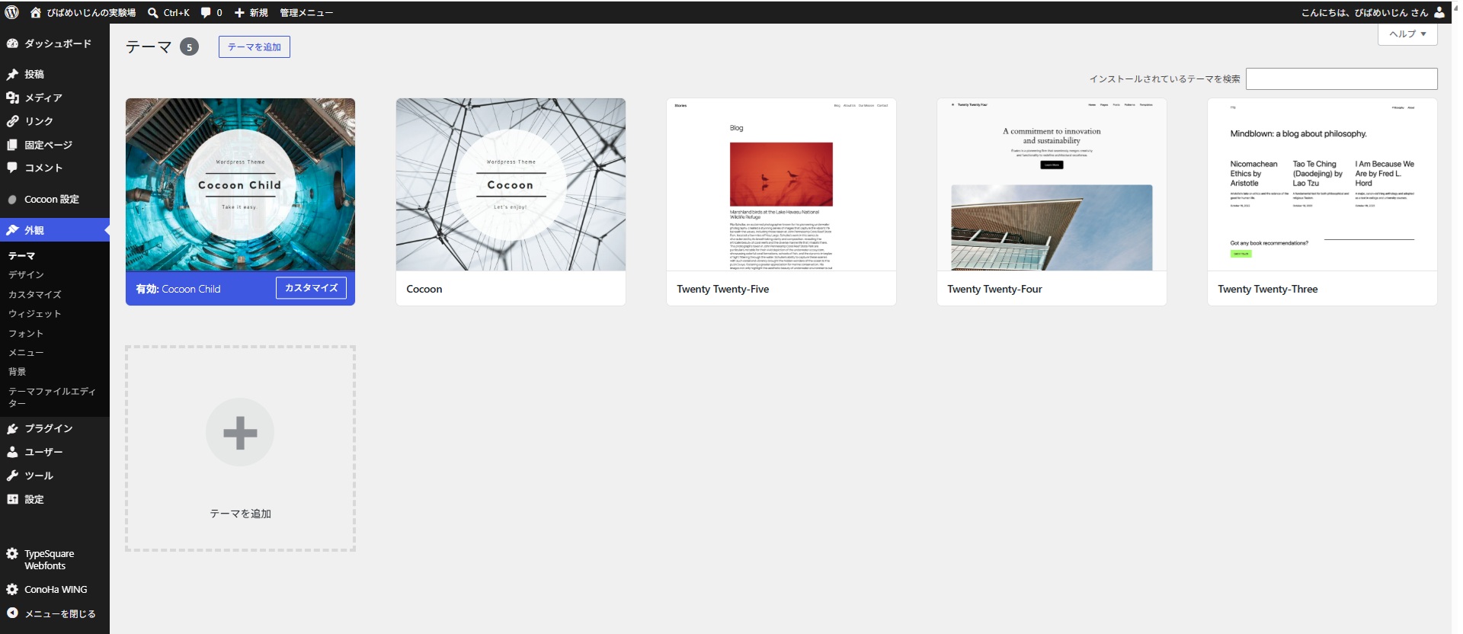Select the ウィジェット submenu item
This screenshot has height=634, width=1463.
pyautogui.click(x=35, y=314)
